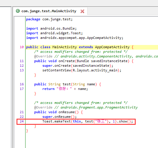This screenshot has height=148, width=158.
Task: Click 'Toast.makeText' in line 24
Action: point(57,121)
